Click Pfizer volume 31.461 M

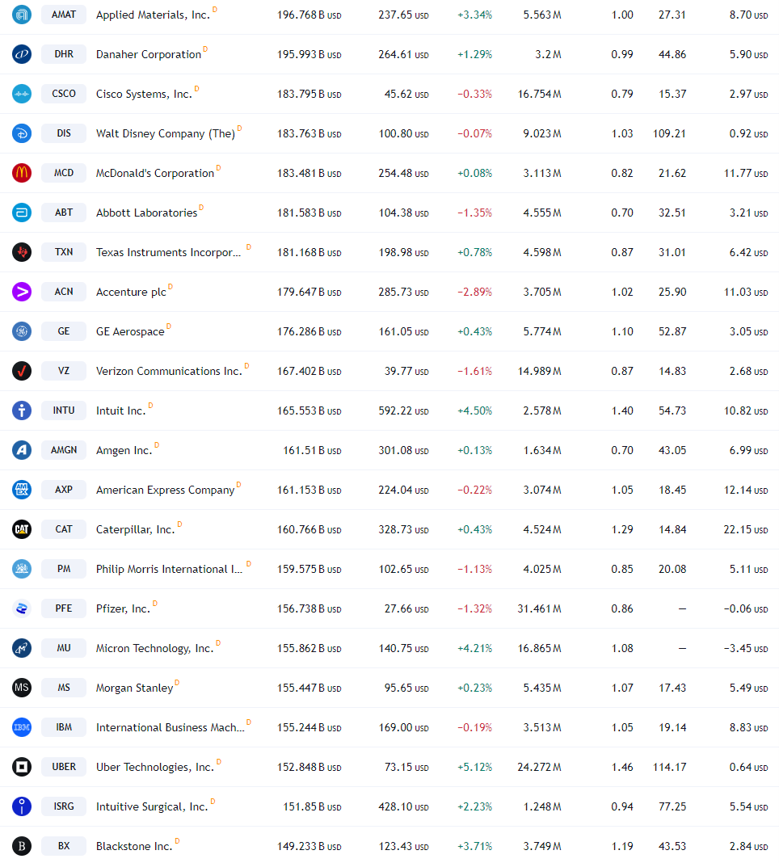539,609
